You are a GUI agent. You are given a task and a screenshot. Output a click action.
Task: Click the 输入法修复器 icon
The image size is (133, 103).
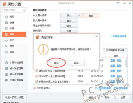[x=6, y=74]
